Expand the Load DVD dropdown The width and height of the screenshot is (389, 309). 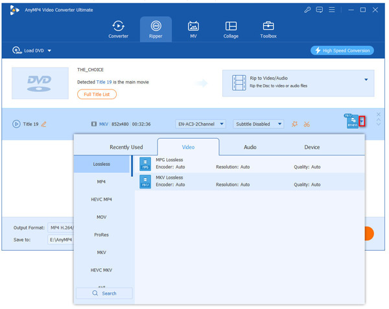coord(49,51)
